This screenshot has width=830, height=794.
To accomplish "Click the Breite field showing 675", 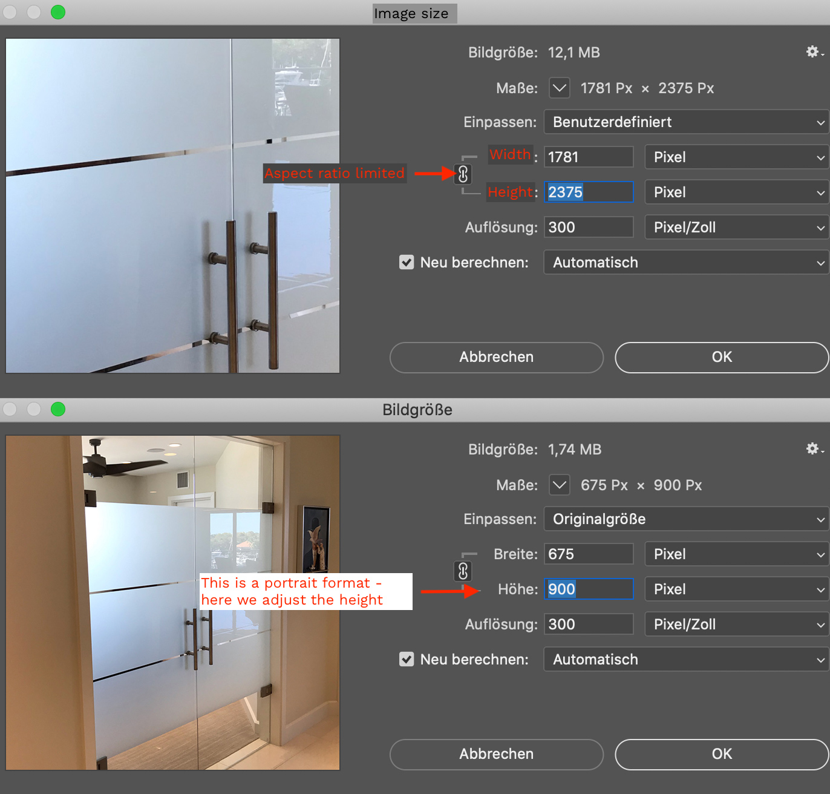I will (588, 554).
